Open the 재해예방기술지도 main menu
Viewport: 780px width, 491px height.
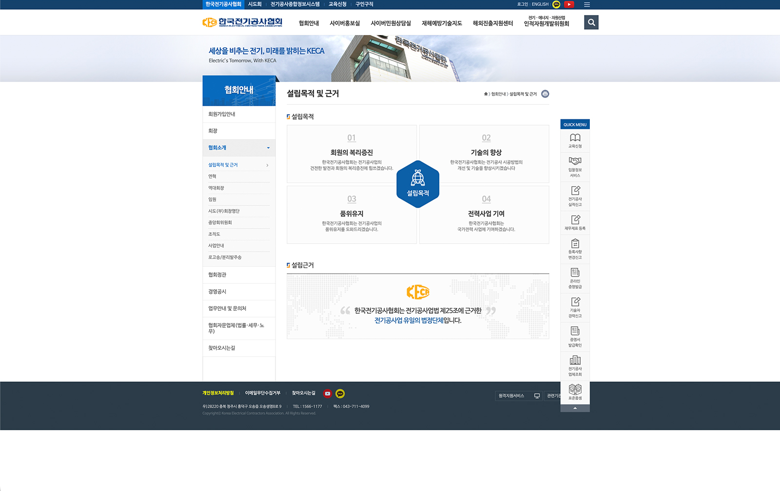(442, 23)
